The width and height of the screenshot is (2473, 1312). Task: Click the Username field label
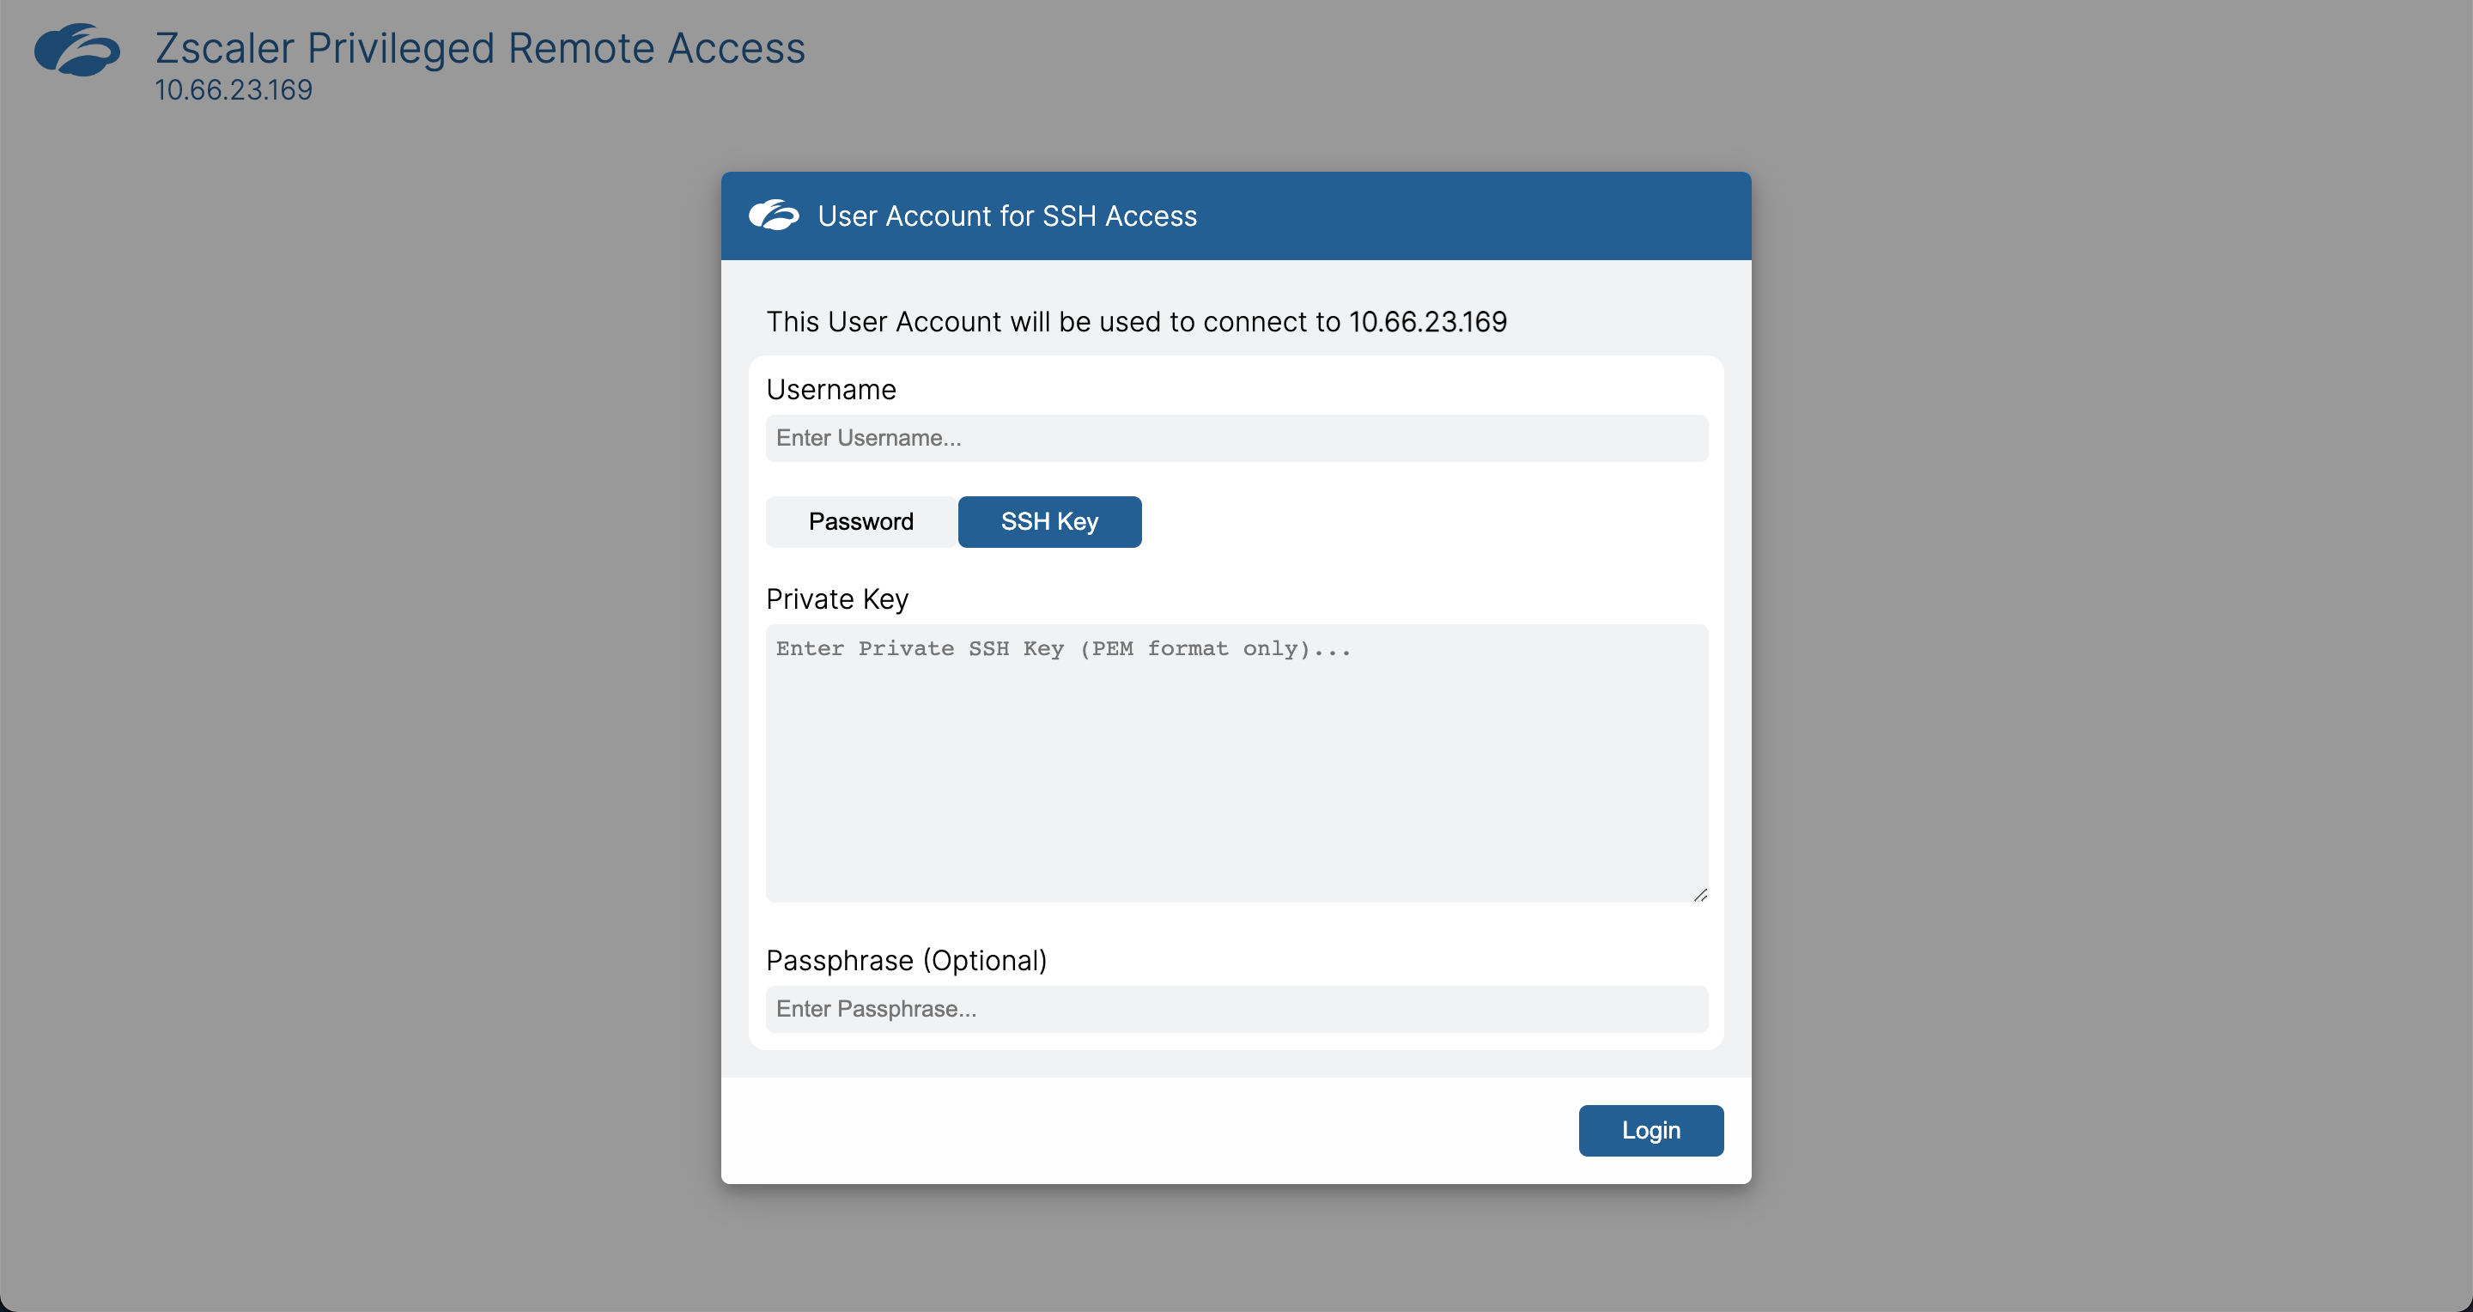coord(830,389)
